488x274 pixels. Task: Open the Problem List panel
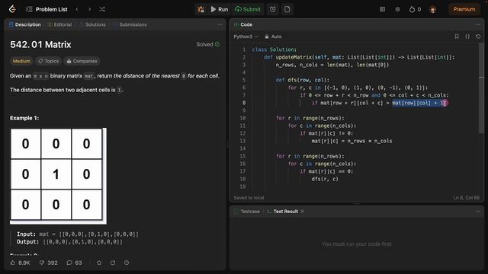click(47, 9)
